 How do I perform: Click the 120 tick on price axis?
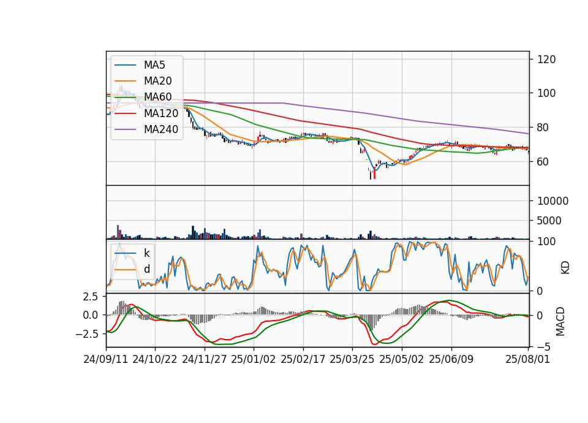coord(546,59)
